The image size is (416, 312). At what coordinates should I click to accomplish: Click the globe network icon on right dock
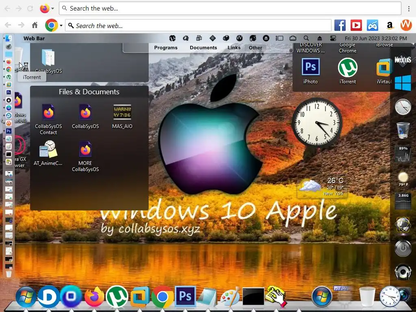[x=403, y=225]
